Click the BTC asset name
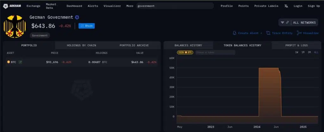Screen dimensions: 324x132 [x=13, y=62]
